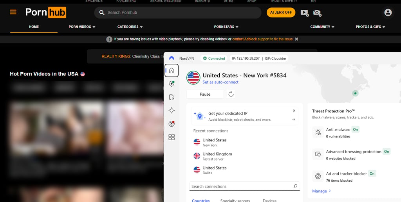Click the arrow on dedicated IP banner
This screenshot has width=401, height=202.
pos(294,120)
